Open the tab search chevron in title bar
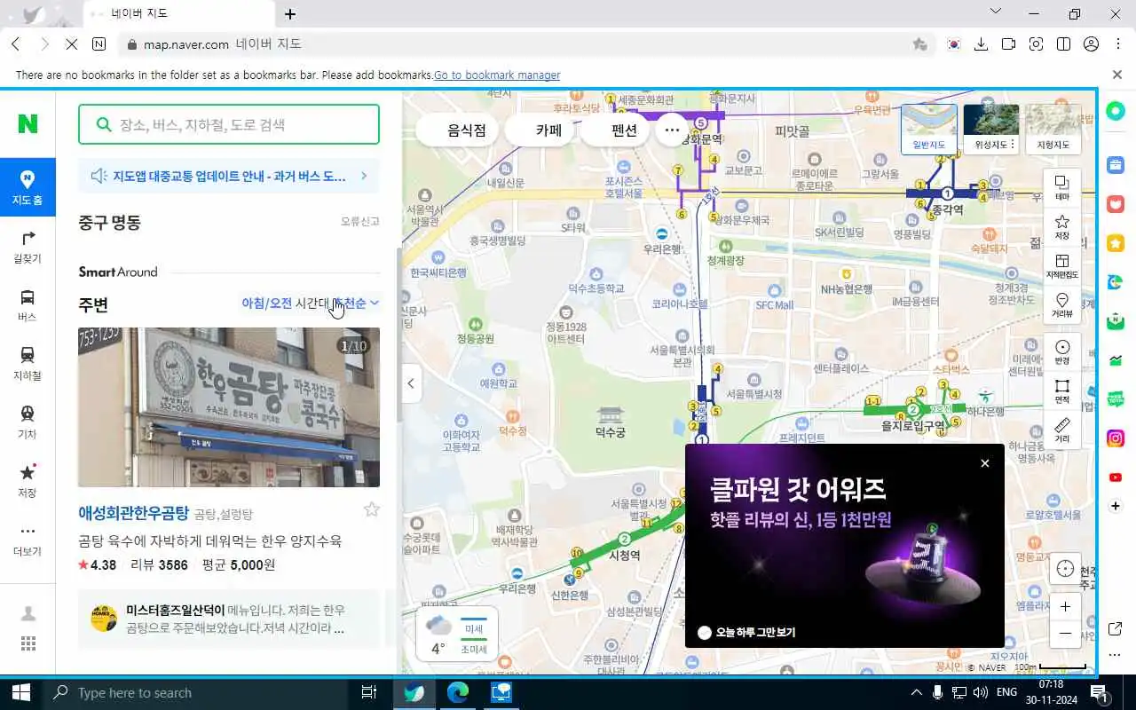 pos(996,12)
